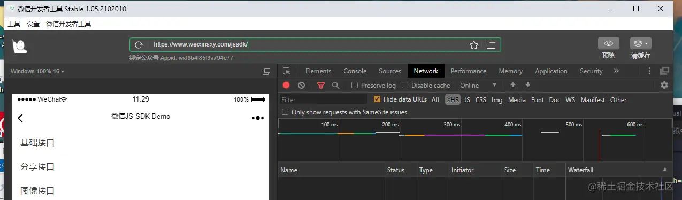Image resolution: width=682 pixels, height=200 pixels.
Task: Select the XHR filter type
Action: coord(453,99)
